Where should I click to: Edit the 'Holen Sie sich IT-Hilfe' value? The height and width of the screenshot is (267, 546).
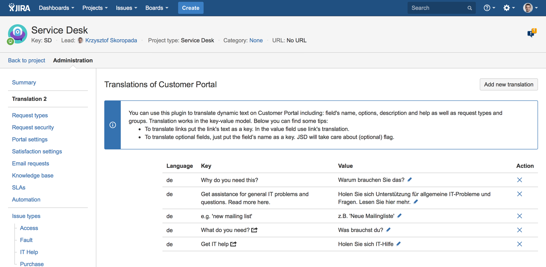point(399,244)
